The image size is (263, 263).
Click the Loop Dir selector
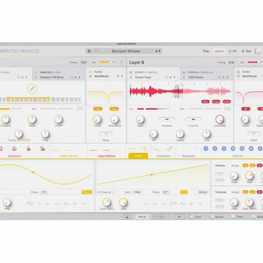coord(193,119)
